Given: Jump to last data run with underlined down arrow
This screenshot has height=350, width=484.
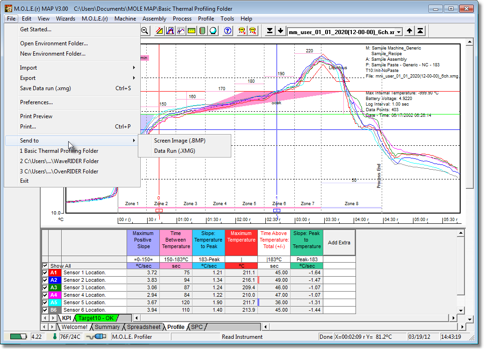Looking at the screenshot, I should point(270,31).
